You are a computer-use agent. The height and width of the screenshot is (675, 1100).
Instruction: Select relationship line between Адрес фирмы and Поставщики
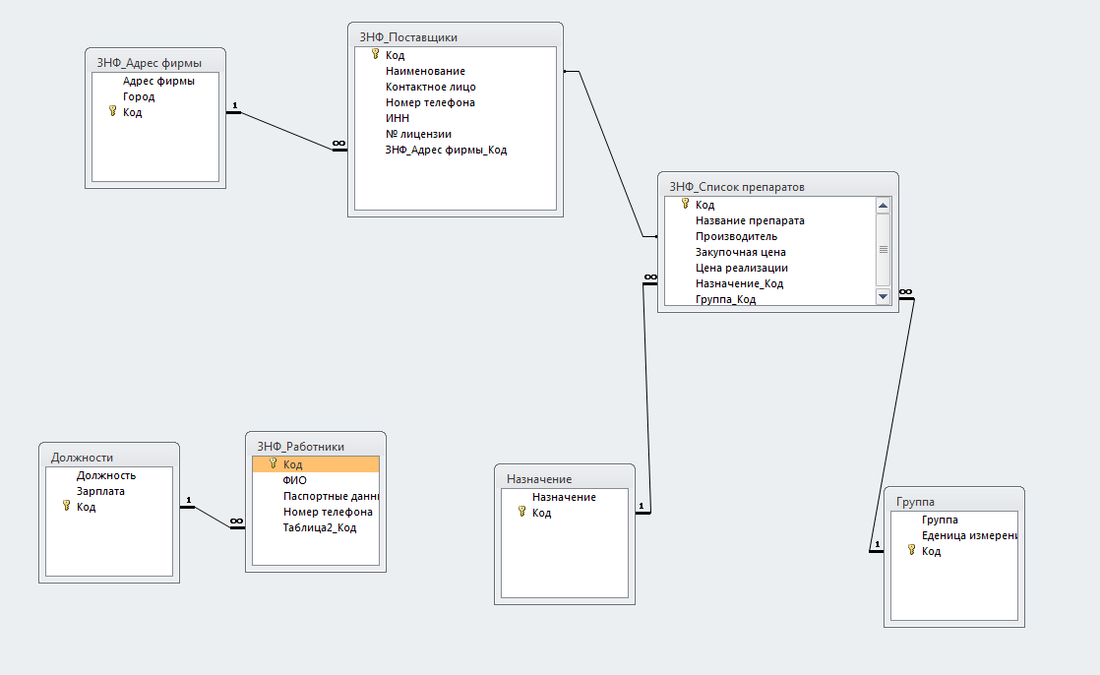pos(287,131)
